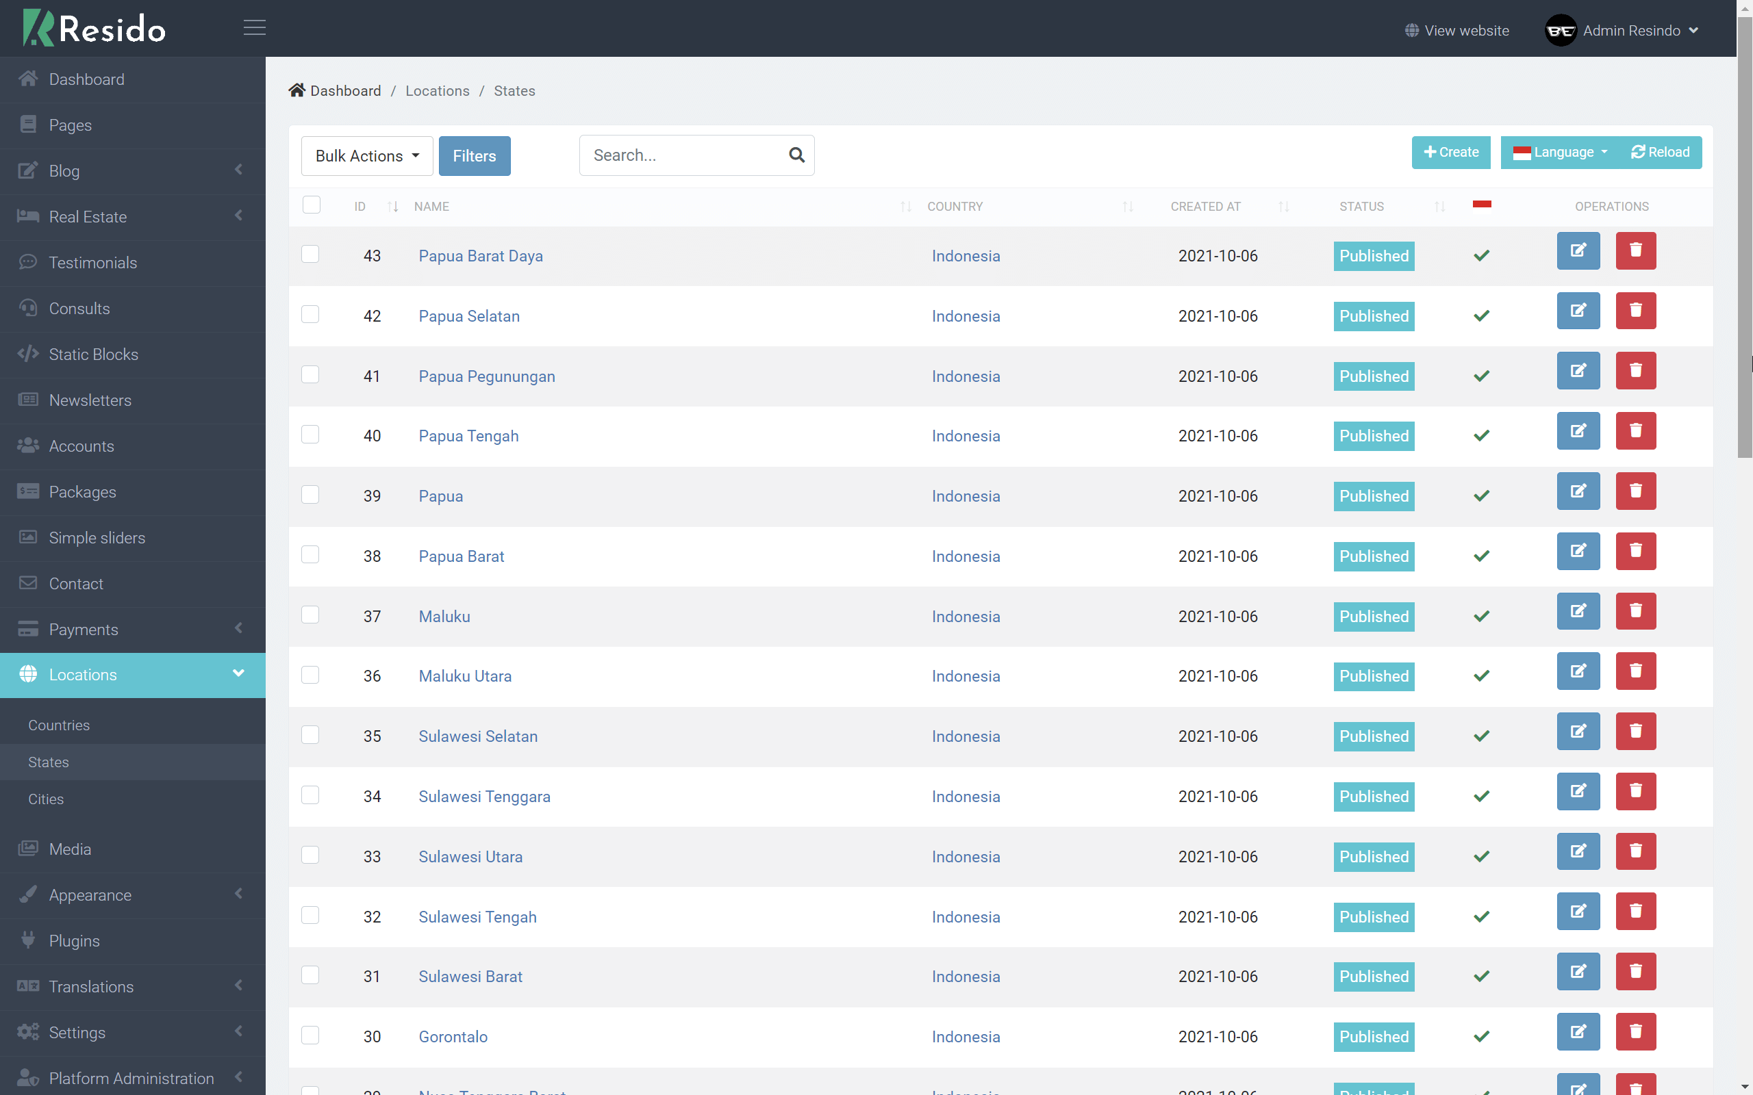Edit the Papua Barat Daya state
This screenshot has width=1753, height=1095.
pyautogui.click(x=1578, y=250)
